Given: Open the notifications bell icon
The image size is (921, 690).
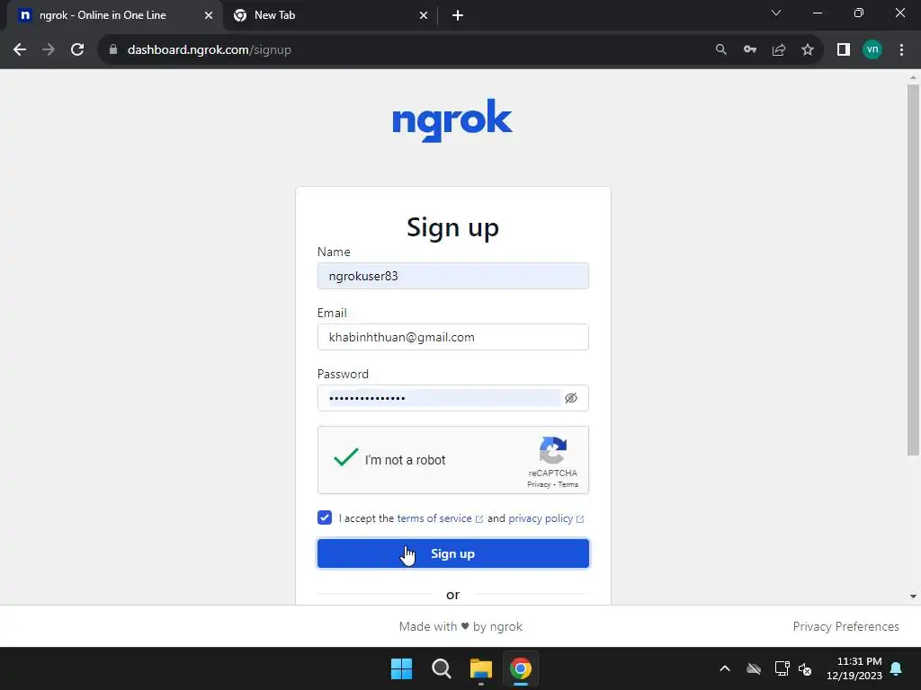Looking at the screenshot, I should click(x=897, y=668).
